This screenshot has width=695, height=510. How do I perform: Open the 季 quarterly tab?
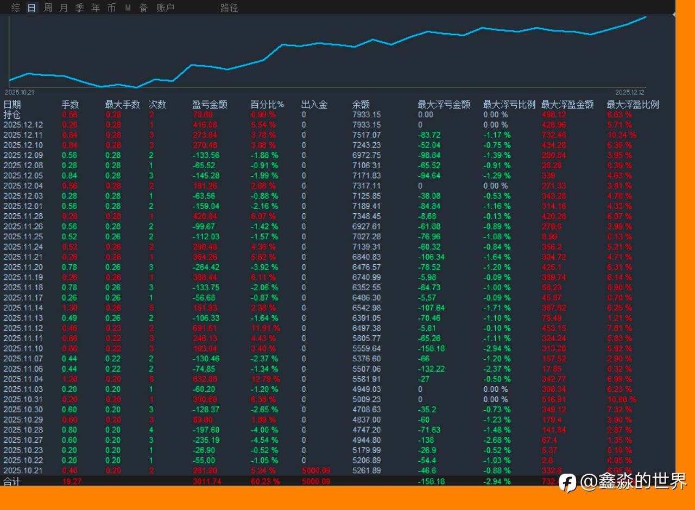click(x=80, y=8)
